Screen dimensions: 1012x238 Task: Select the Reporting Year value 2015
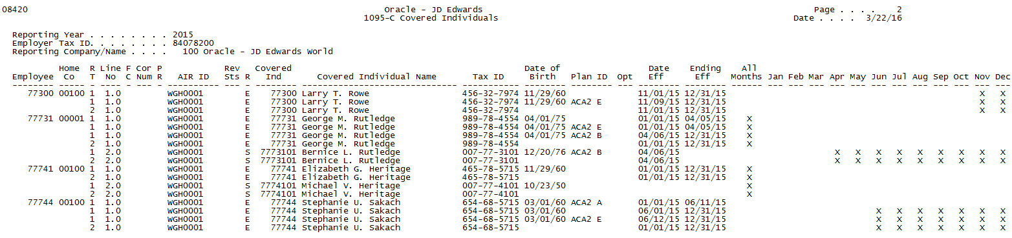(x=183, y=35)
